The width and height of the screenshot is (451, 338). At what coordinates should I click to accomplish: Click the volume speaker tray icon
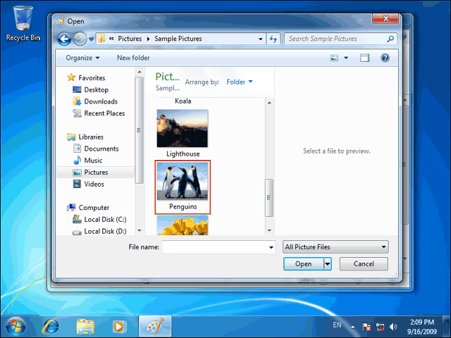coord(393,327)
